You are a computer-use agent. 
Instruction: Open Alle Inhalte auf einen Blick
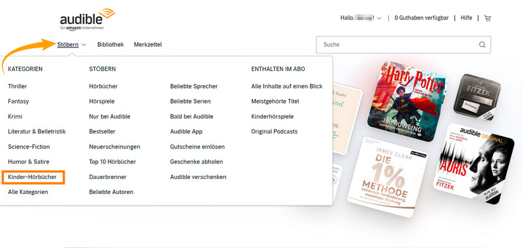[x=287, y=87]
